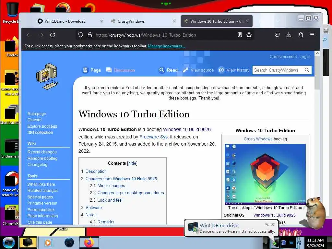This screenshot has height=249, width=332.
Task: Click the padlock site security icon
Action: 90,35
